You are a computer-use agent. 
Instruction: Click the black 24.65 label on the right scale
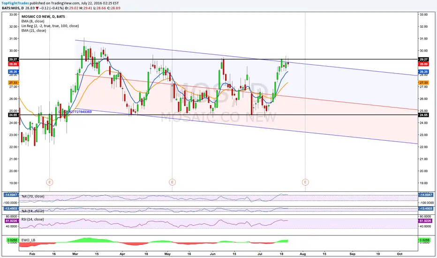pos(423,115)
